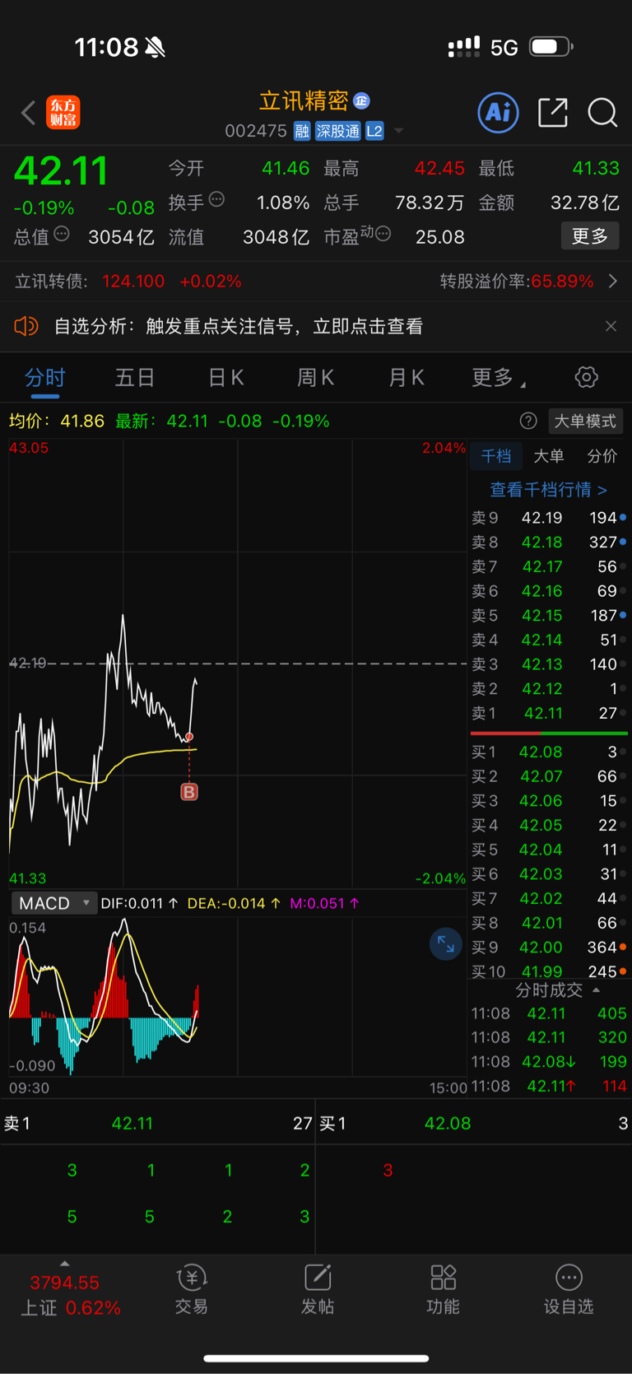Screen dimensions: 632x1374
Task: Open the MACD indicator dropdown
Action: tap(54, 903)
